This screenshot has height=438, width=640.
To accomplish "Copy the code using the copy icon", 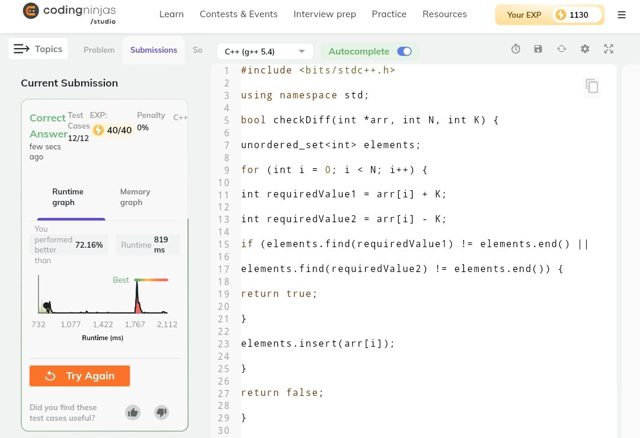I will [x=592, y=87].
